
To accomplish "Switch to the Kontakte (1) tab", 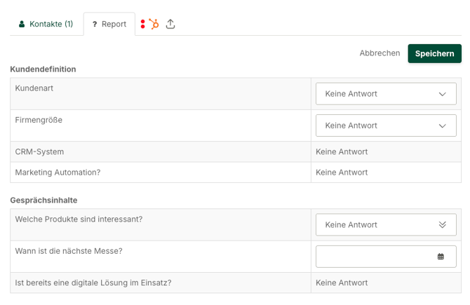I will tap(46, 24).
